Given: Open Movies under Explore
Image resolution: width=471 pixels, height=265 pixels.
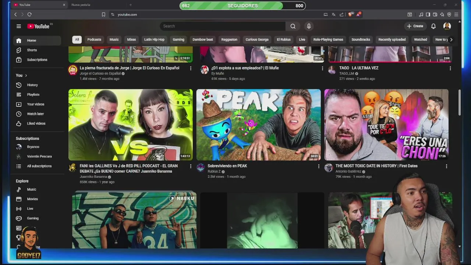Looking at the screenshot, I should coord(37,199).
